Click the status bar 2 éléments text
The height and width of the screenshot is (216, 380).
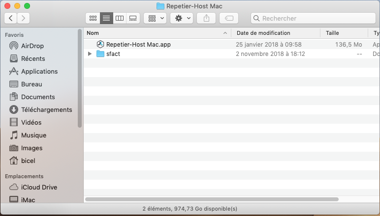pyautogui.click(x=190, y=209)
